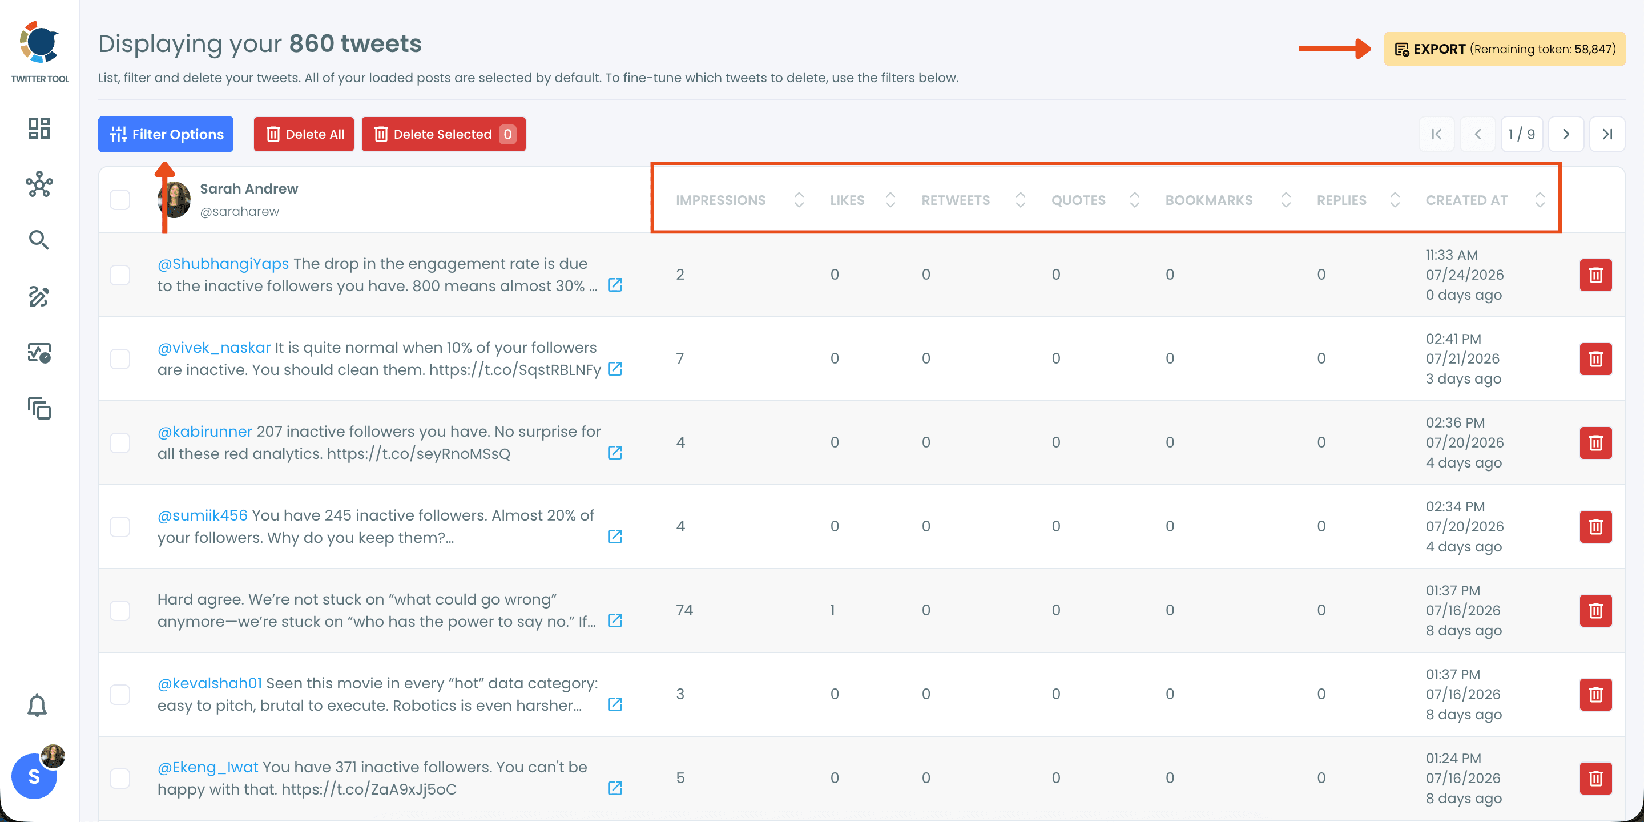Open the @ShubhangiYaps tweet external link icon
Viewport: 1644px width, 822px height.
615,285
